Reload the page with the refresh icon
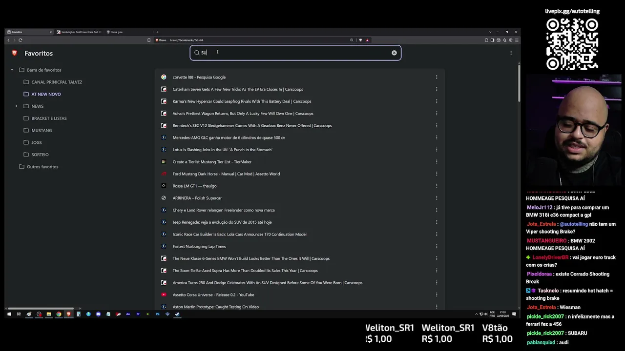 tap(20, 40)
